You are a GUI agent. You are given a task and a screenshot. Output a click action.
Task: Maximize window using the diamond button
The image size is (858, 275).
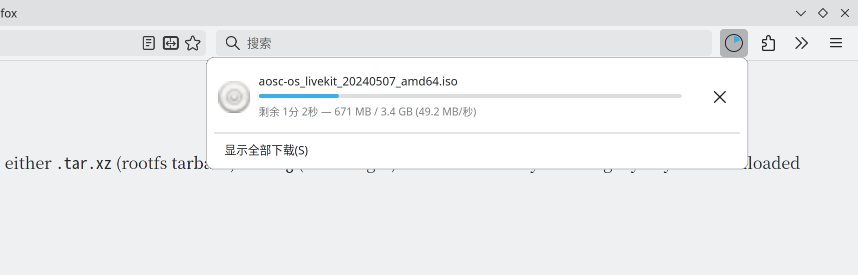point(823,13)
